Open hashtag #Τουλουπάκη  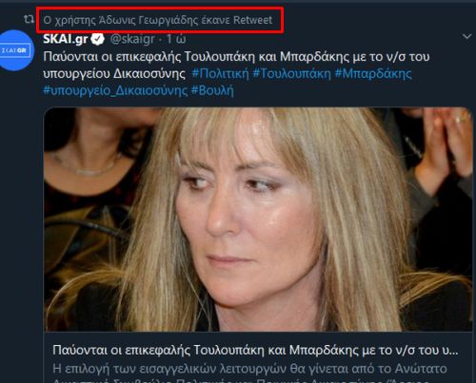pyautogui.click(x=292, y=74)
